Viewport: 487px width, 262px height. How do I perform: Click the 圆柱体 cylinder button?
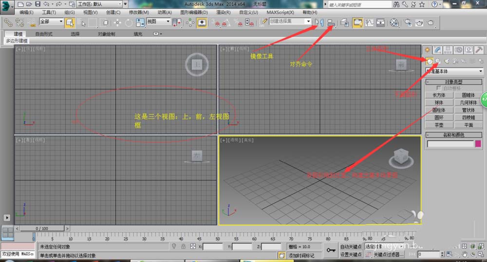pyautogui.click(x=439, y=110)
